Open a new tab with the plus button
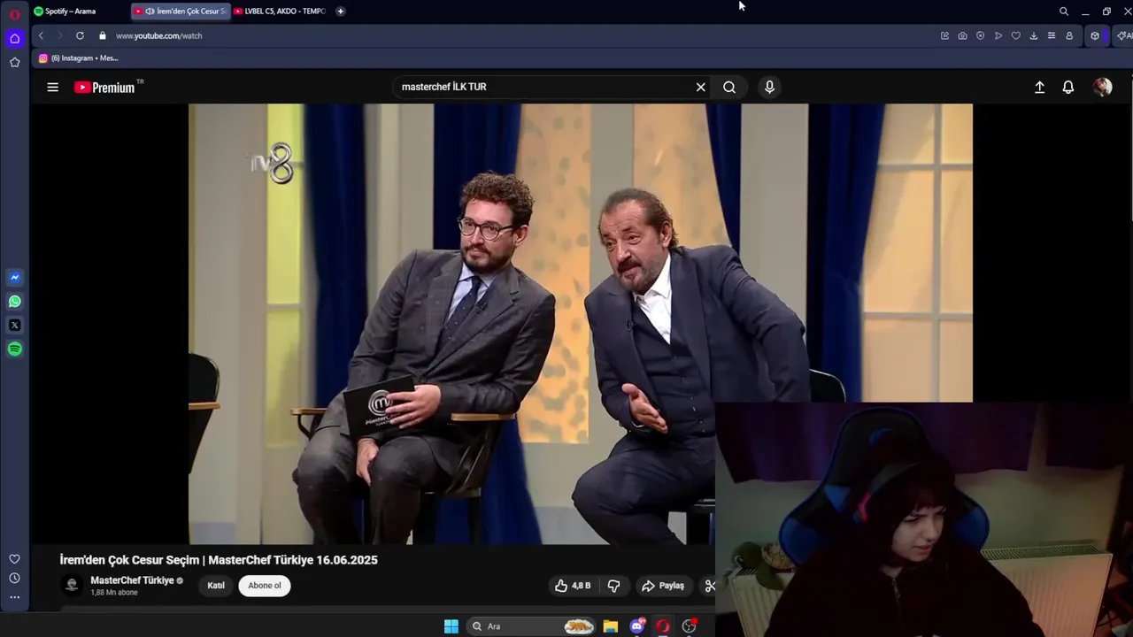Screen dimensions: 1133x637 (x=341, y=12)
